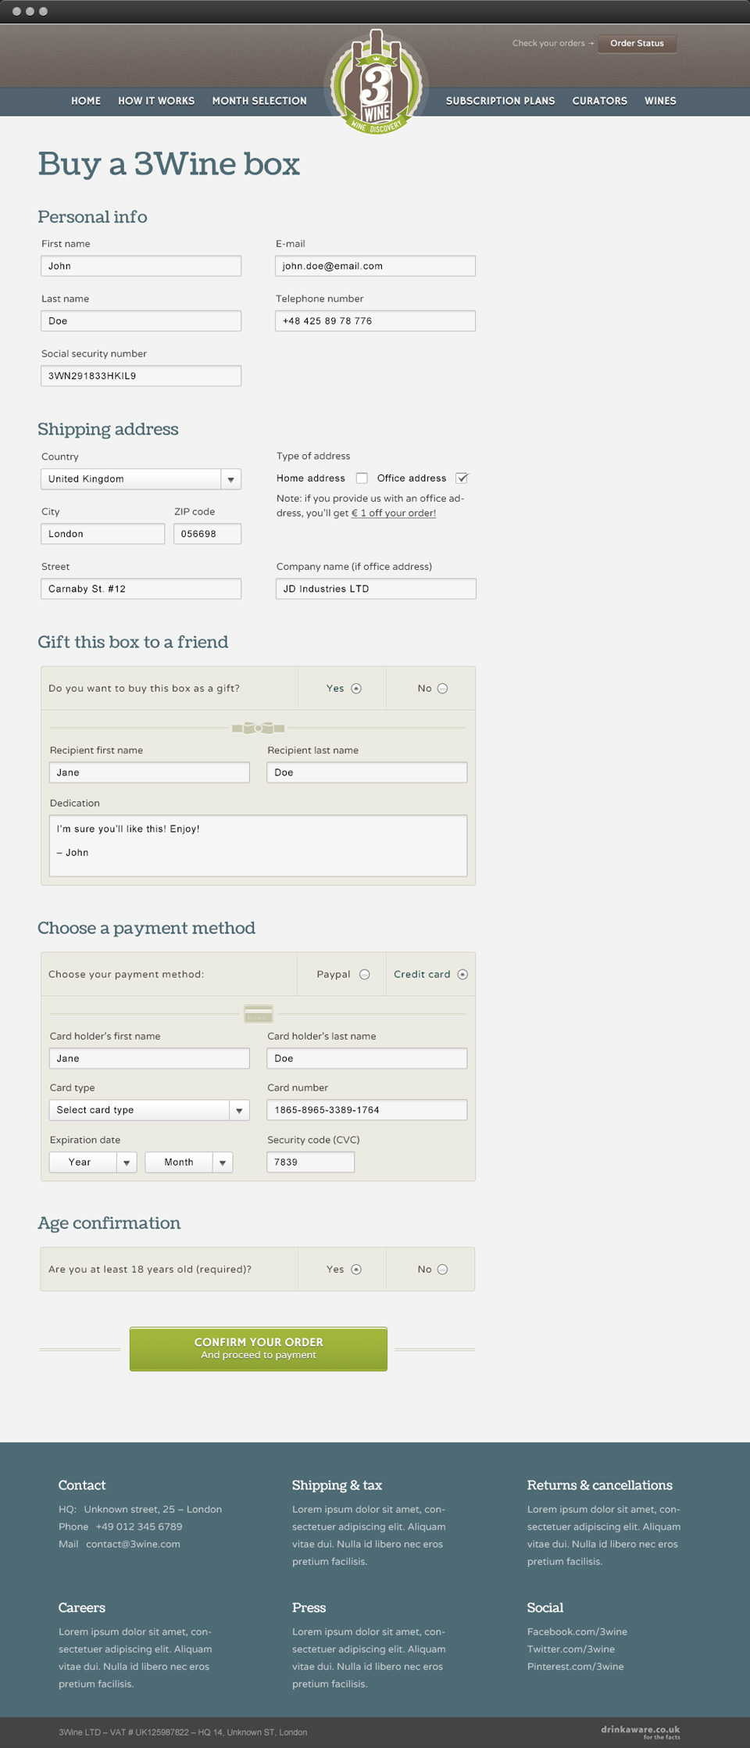This screenshot has height=1748, width=750.
Task: Click the 'Press' footer heading
Action: (x=309, y=1607)
